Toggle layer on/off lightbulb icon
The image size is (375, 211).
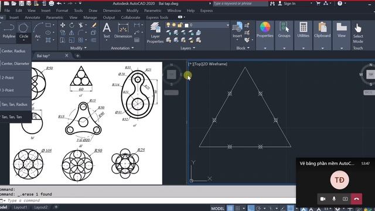click(168, 25)
